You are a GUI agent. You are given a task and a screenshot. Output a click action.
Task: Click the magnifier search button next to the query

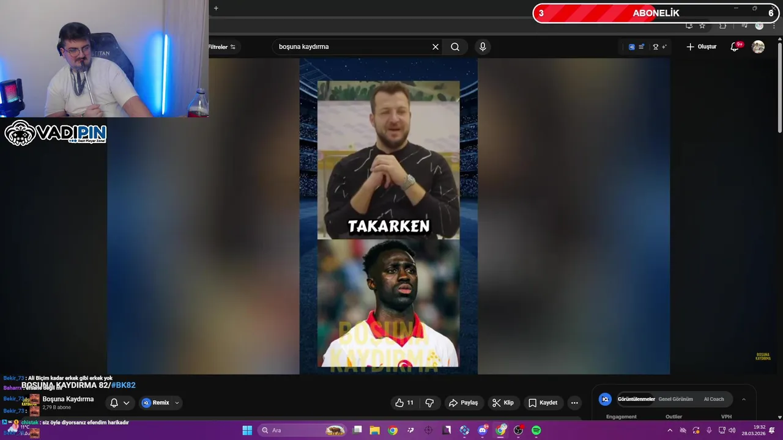(455, 46)
